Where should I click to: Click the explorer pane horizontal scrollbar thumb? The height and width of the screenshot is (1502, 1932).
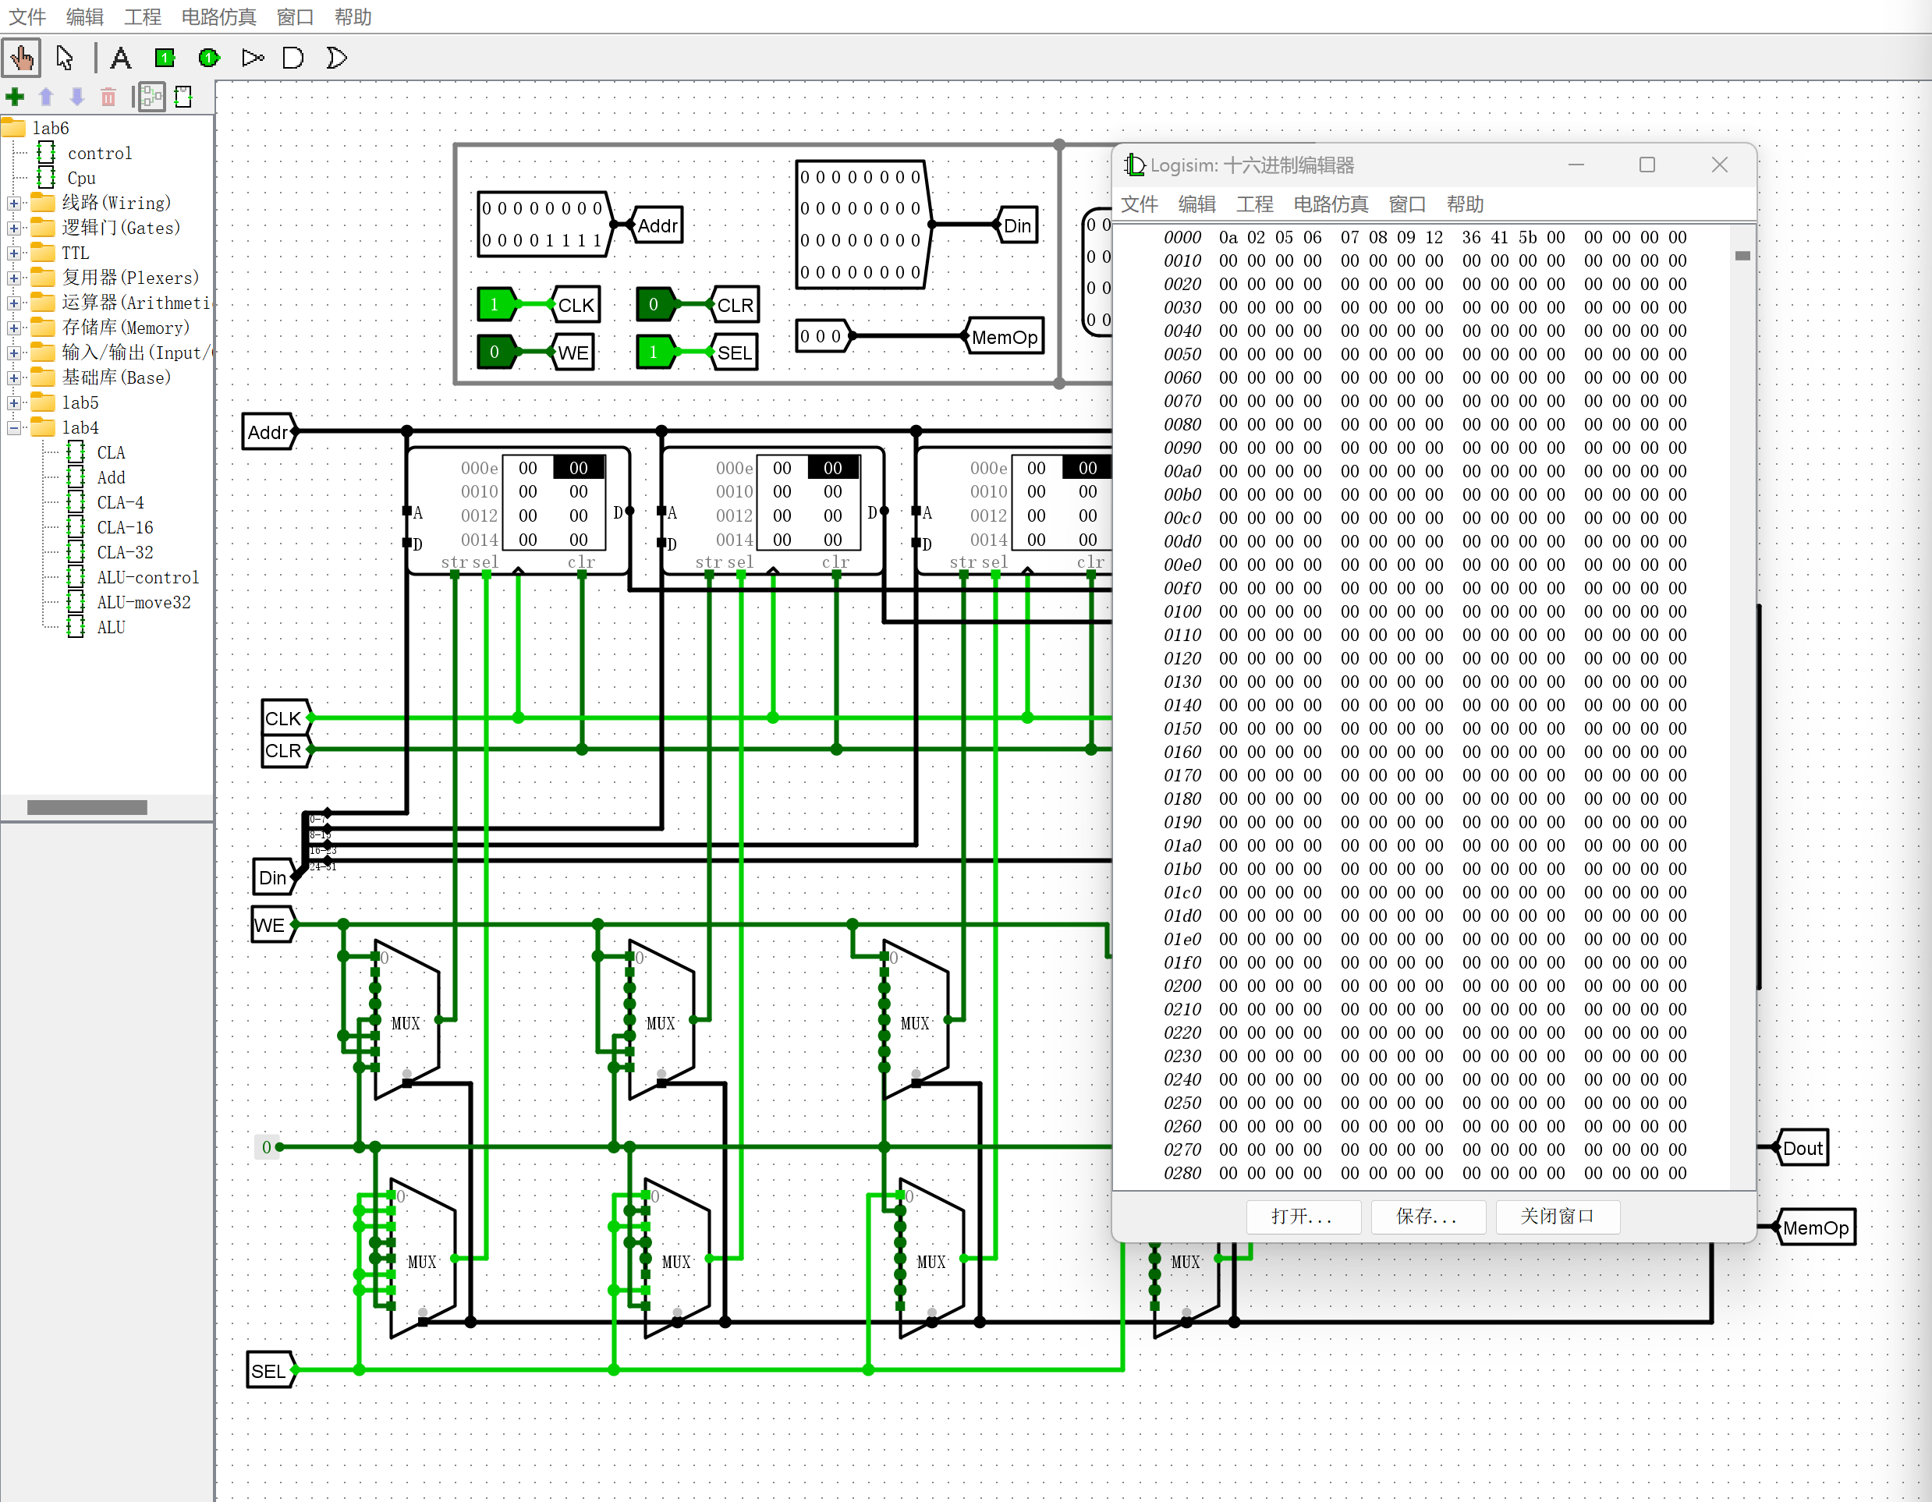87,806
